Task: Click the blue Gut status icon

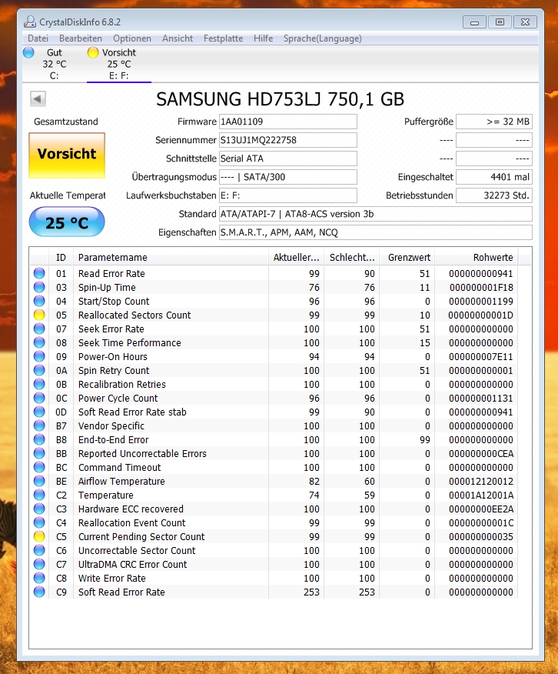Action: point(28,52)
